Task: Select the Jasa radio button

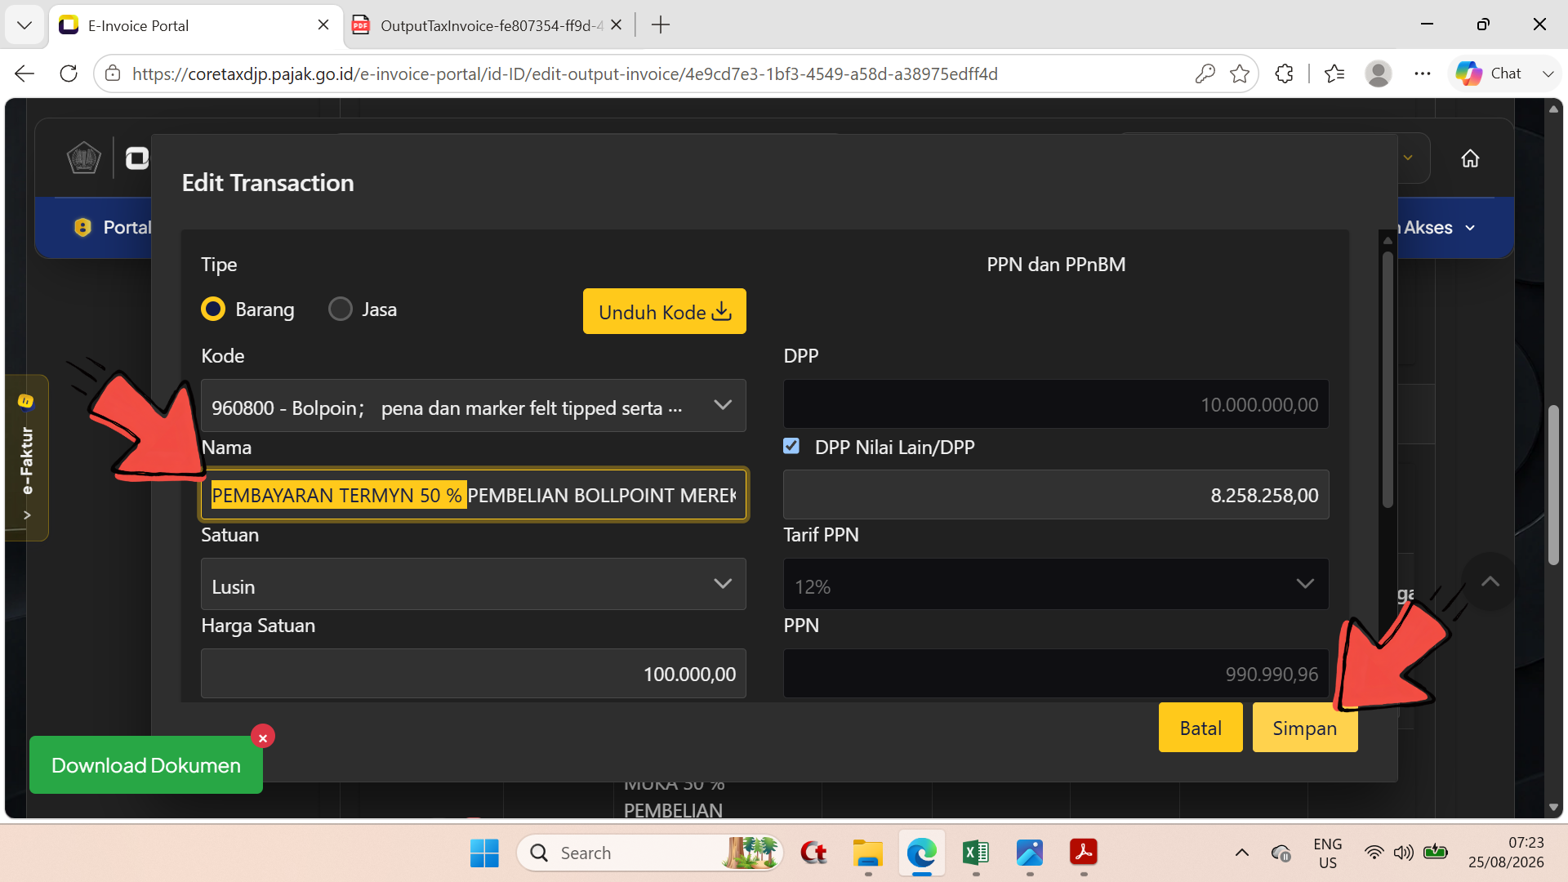Action: (x=341, y=309)
